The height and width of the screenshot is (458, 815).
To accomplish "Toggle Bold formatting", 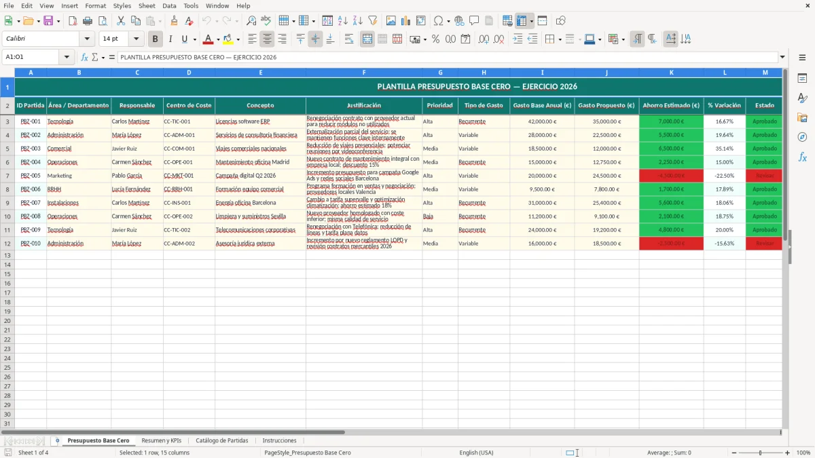I will point(155,39).
